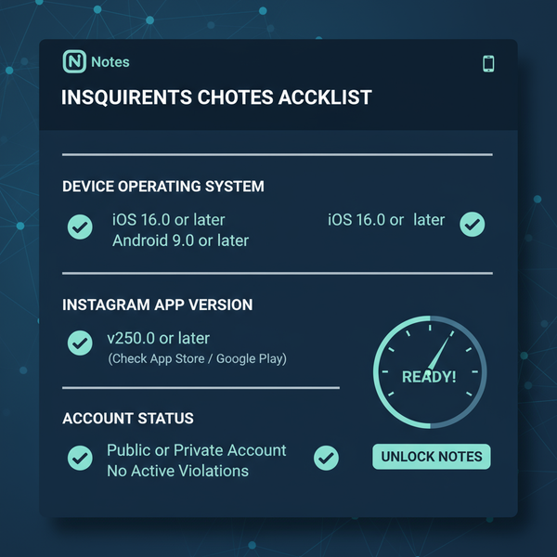Click the UNLOCK NOTES button
This screenshot has height=557, width=557.
point(432,457)
